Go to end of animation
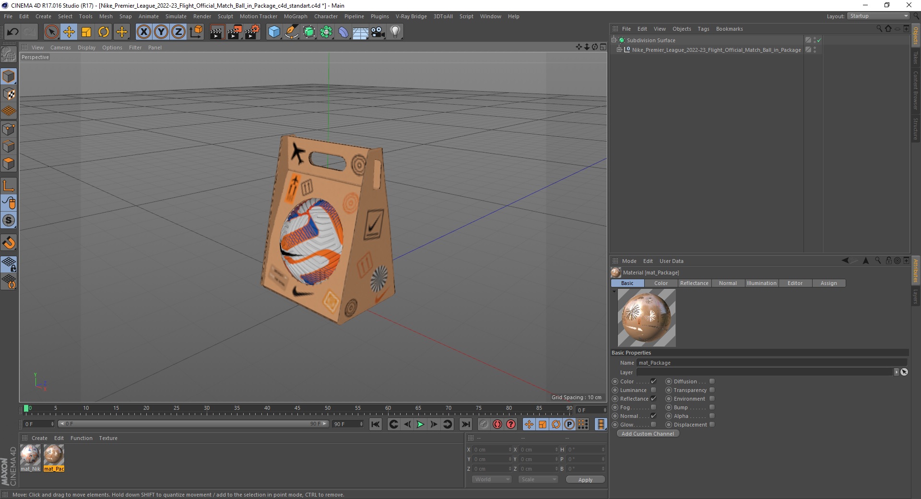921x499 pixels. (466, 424)
